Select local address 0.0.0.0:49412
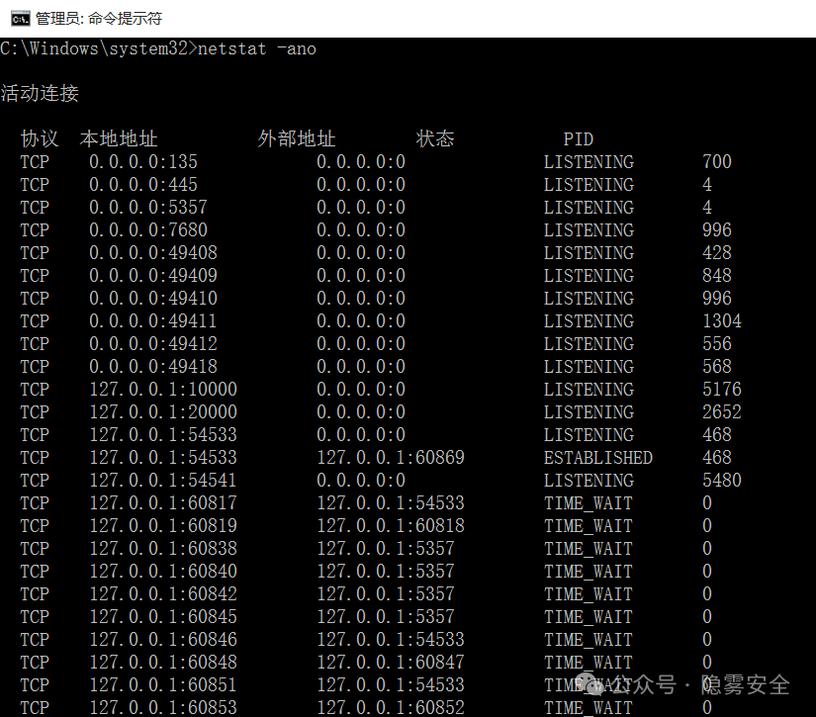Screen dimensions: 816x717 click(x=153, y=343)
